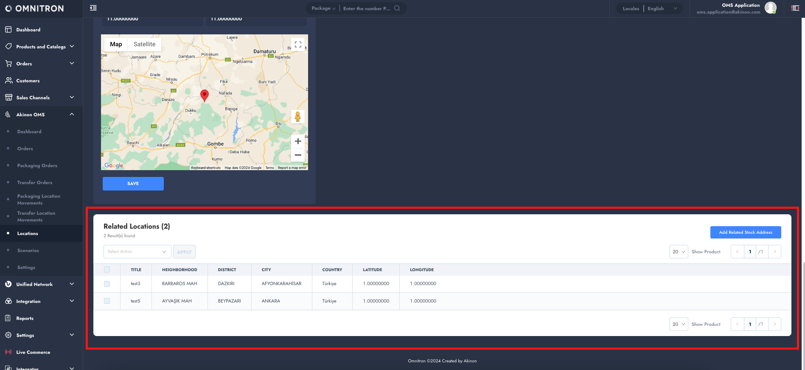The image size is (805, 370).
Task: Click Add Related Stock Address button
Action: 745,232
